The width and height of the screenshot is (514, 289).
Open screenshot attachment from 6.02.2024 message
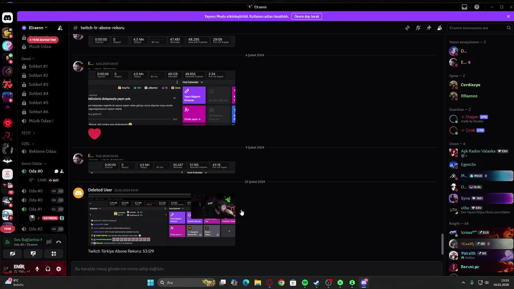[x=161, y=97]
